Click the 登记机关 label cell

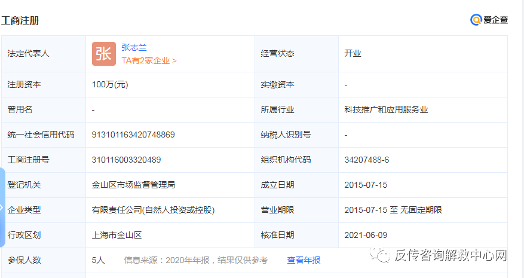44,185
